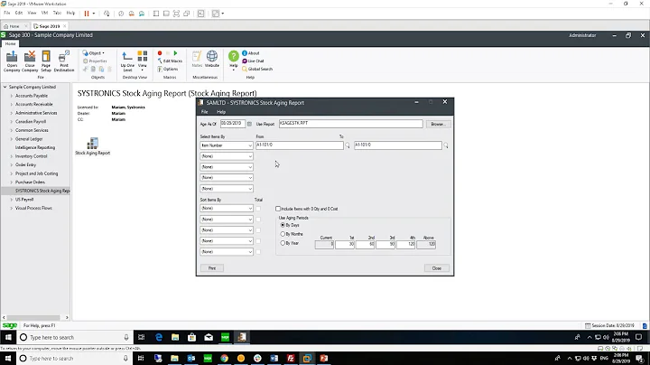Open Live Chat from the Help group
This screenshot has width=650, height=365.
[x=253, y=61]
